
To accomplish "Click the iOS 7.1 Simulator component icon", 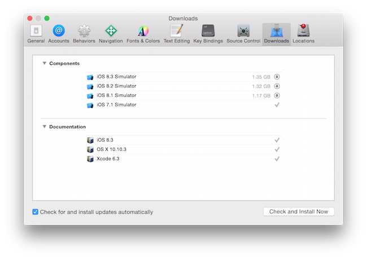I will (90, 105).
